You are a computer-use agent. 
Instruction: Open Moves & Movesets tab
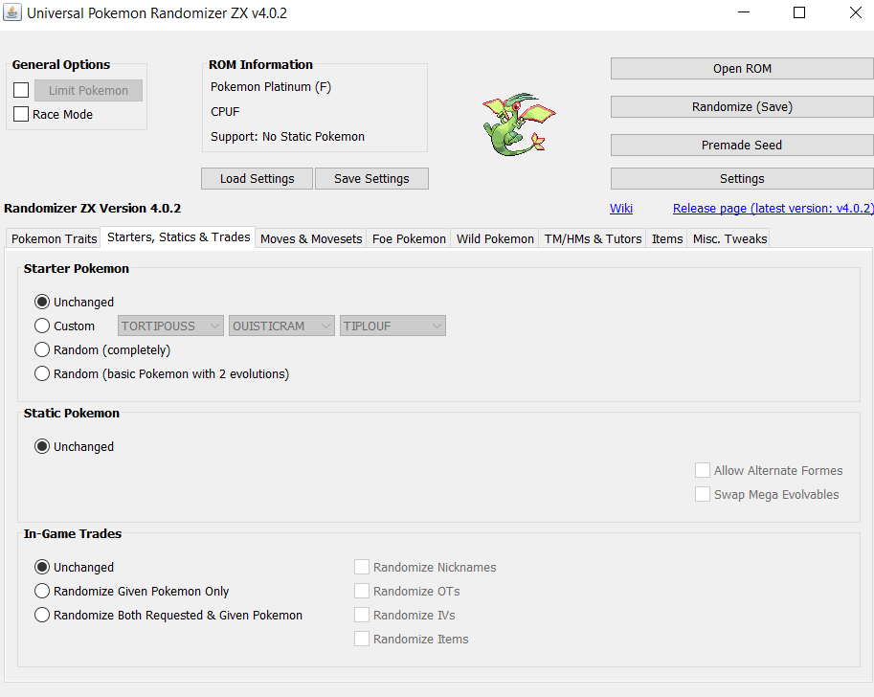311,238
